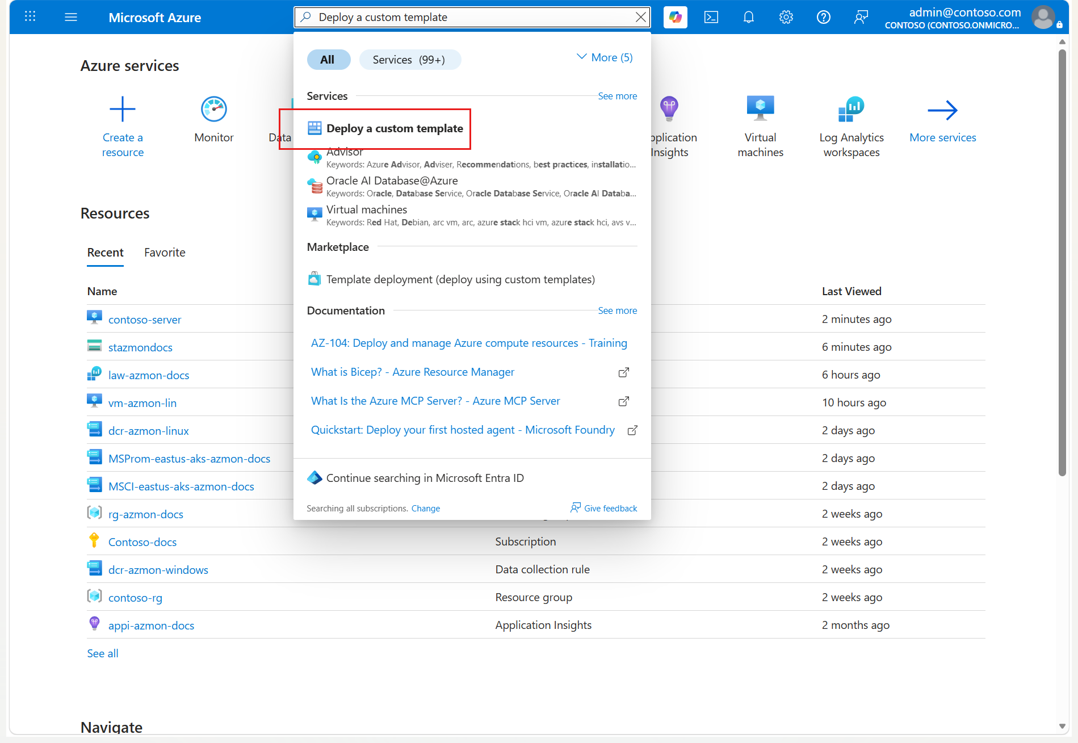Open Cloud Shell from the header
The width and height of the screenshot is (1078, 743).
[x=711, y=17]
